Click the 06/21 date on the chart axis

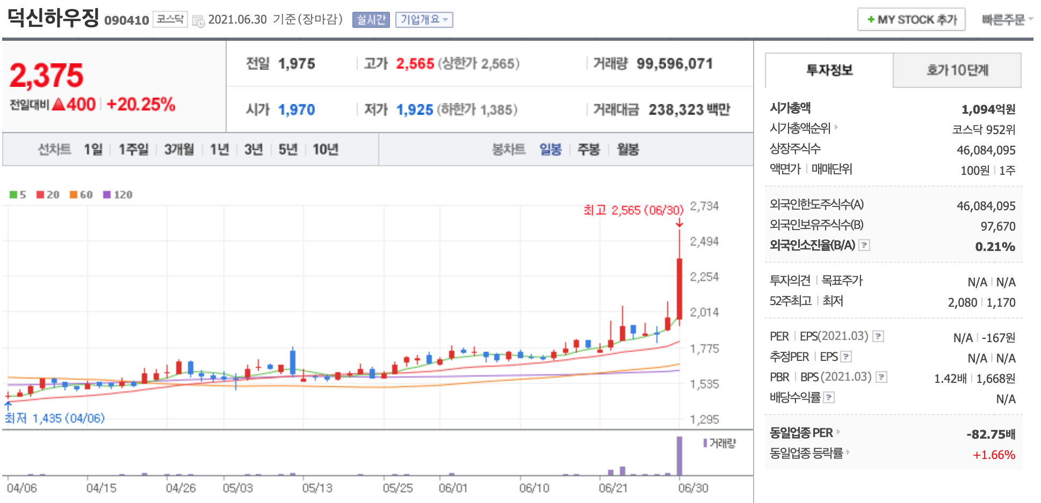click(x=613, y=488)
